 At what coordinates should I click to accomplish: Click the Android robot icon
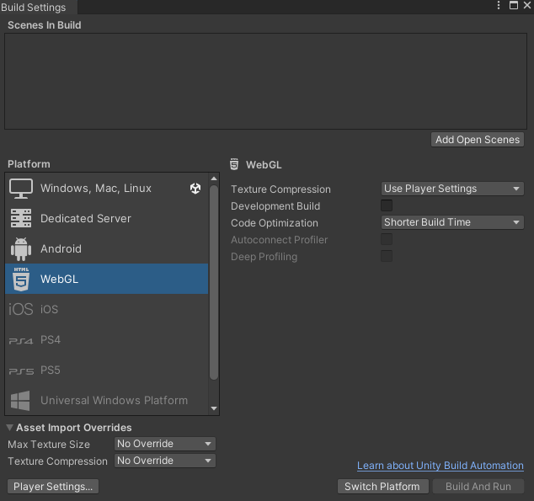tap(21, 249)
